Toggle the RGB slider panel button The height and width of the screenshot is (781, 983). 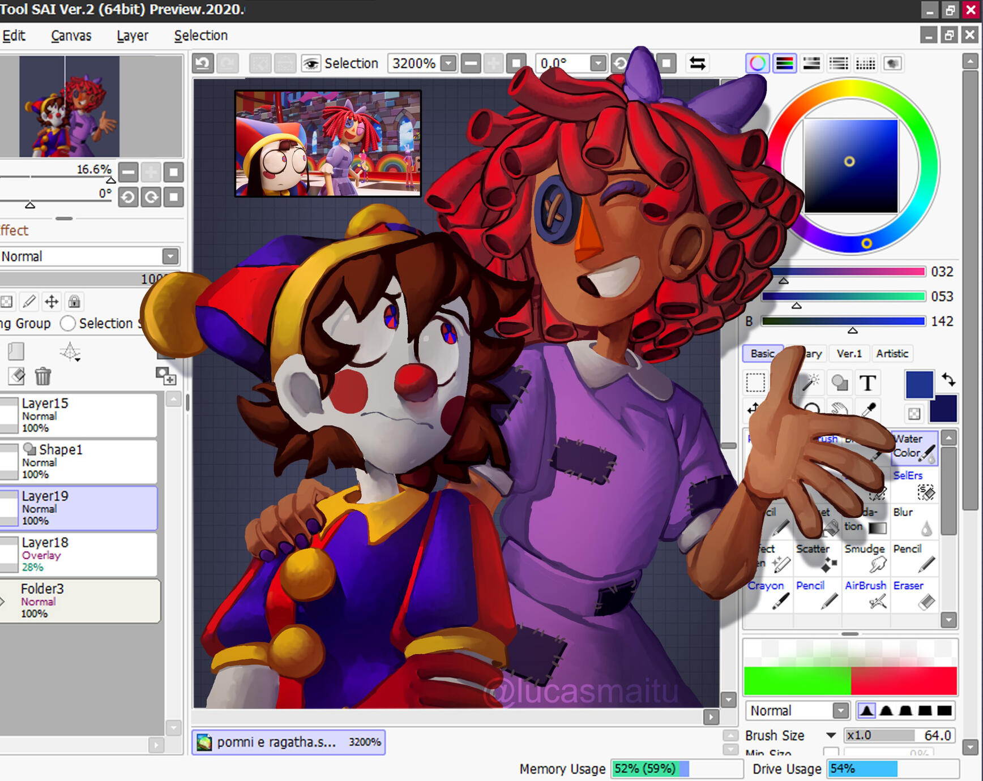click(x=784, y=63)
